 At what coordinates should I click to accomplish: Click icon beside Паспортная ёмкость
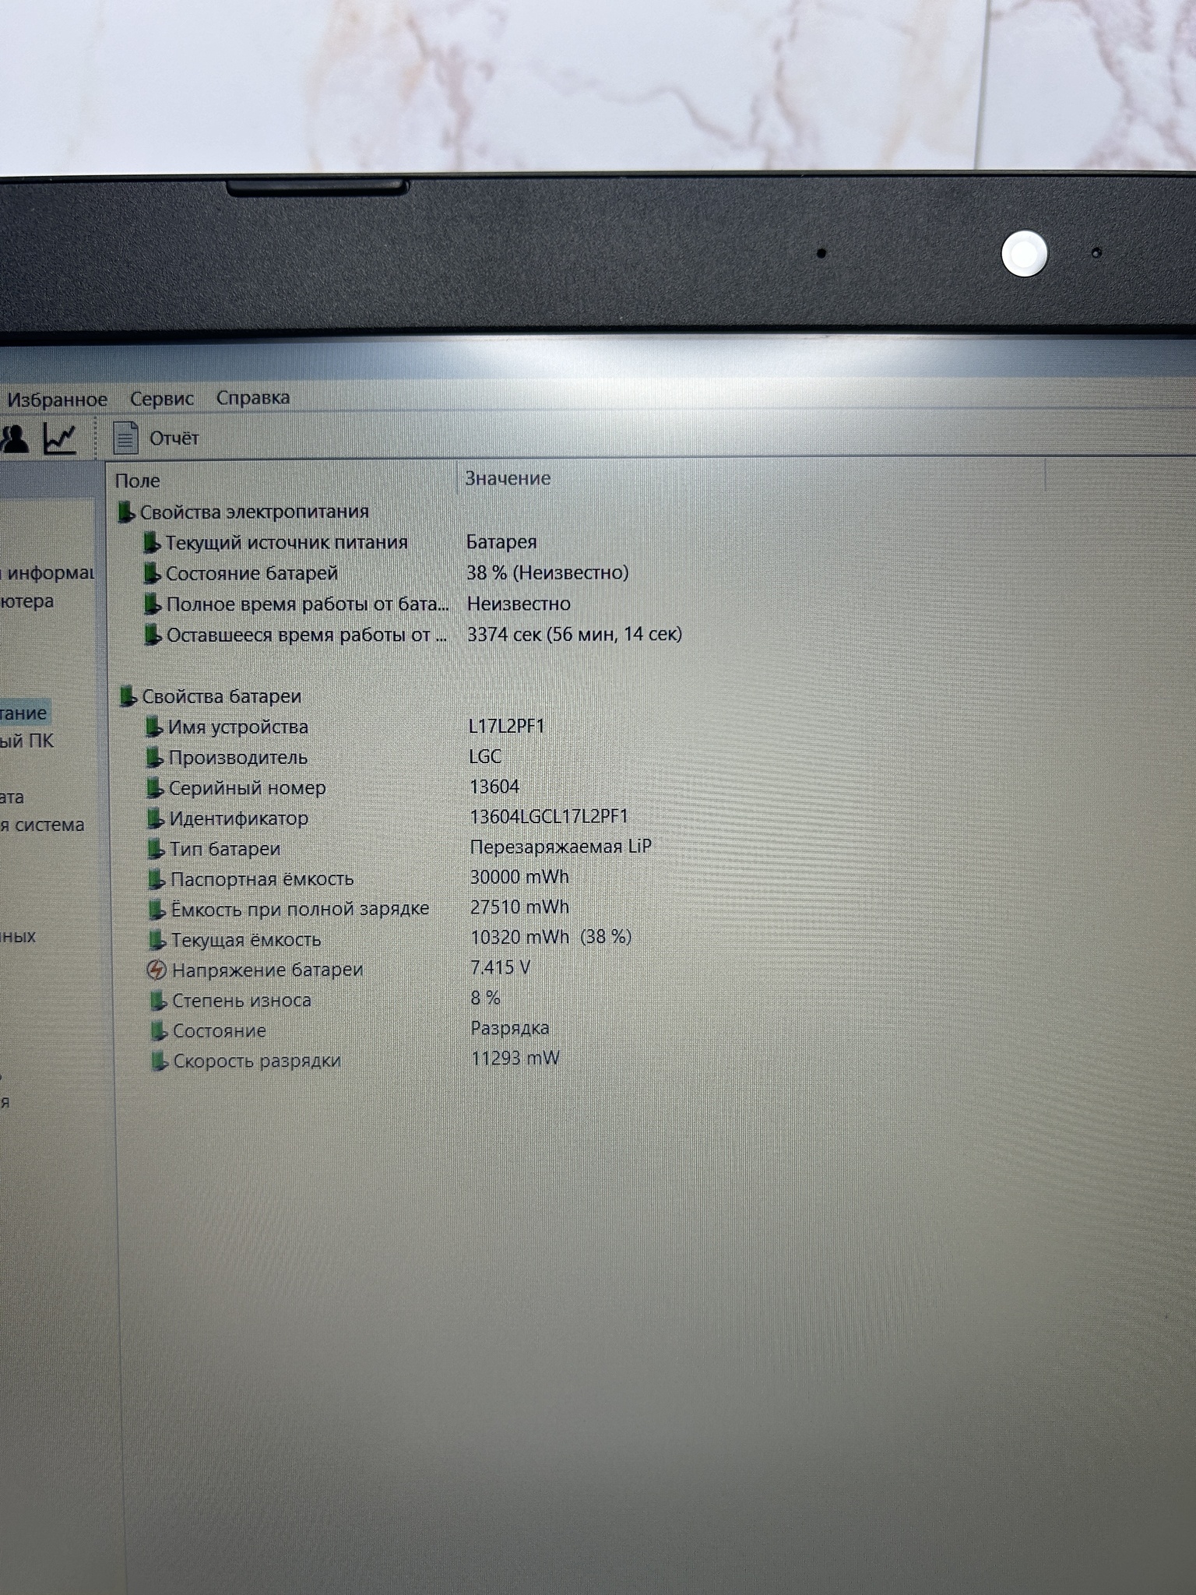coord(157,879)
